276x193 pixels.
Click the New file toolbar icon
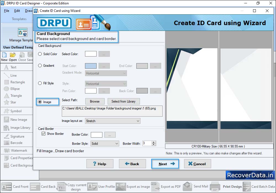[4, 57]
